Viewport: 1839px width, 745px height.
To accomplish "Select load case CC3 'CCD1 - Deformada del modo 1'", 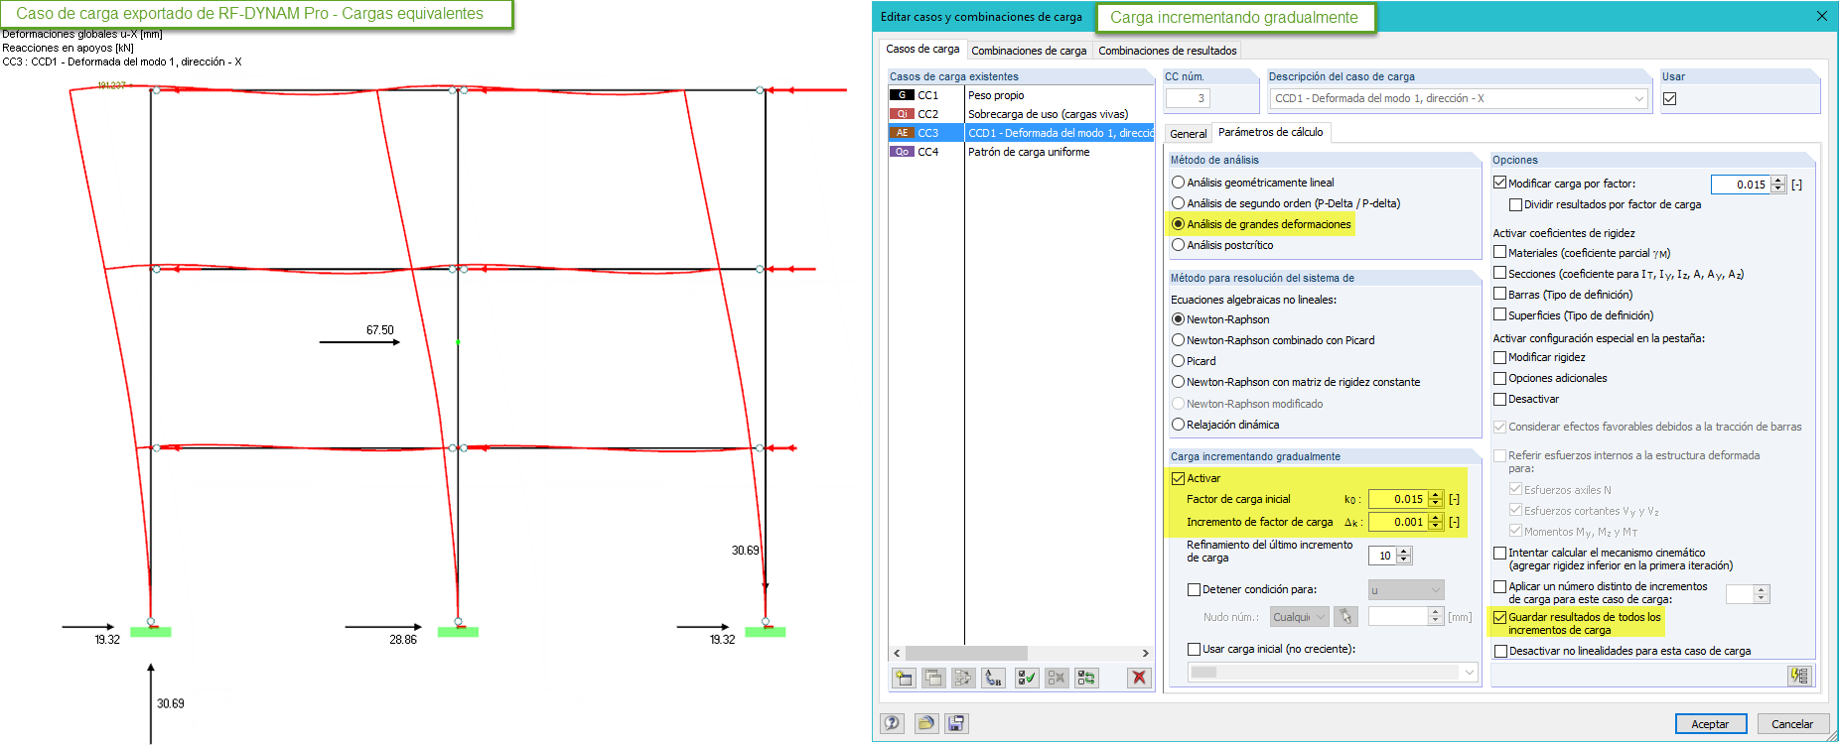I will pos(1021,133).
